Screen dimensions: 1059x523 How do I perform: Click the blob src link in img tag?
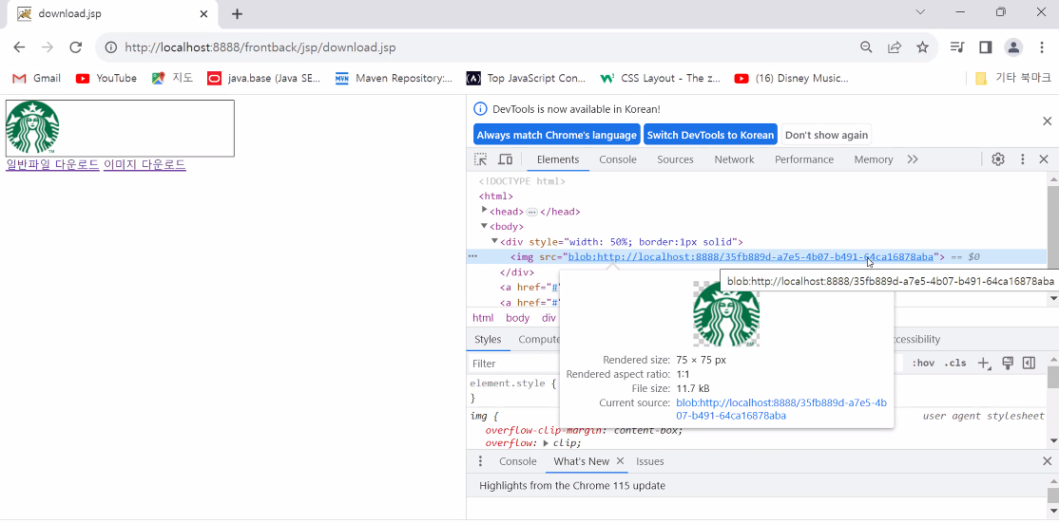click(x=751, y=257)
